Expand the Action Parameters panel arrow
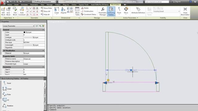Screen dimensions: 198x111 pos(137,18)
